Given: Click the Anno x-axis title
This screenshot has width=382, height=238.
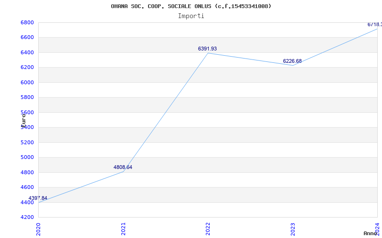Looking at the screenshot, I should click(370, 233).
